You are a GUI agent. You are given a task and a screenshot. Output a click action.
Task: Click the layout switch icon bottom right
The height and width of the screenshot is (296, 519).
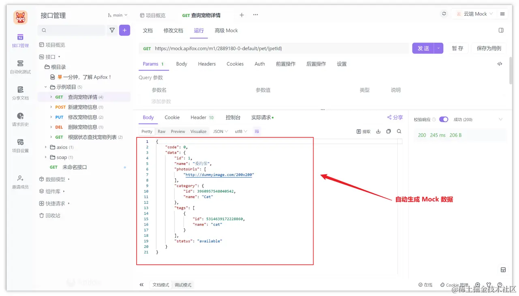click(503, 270)
